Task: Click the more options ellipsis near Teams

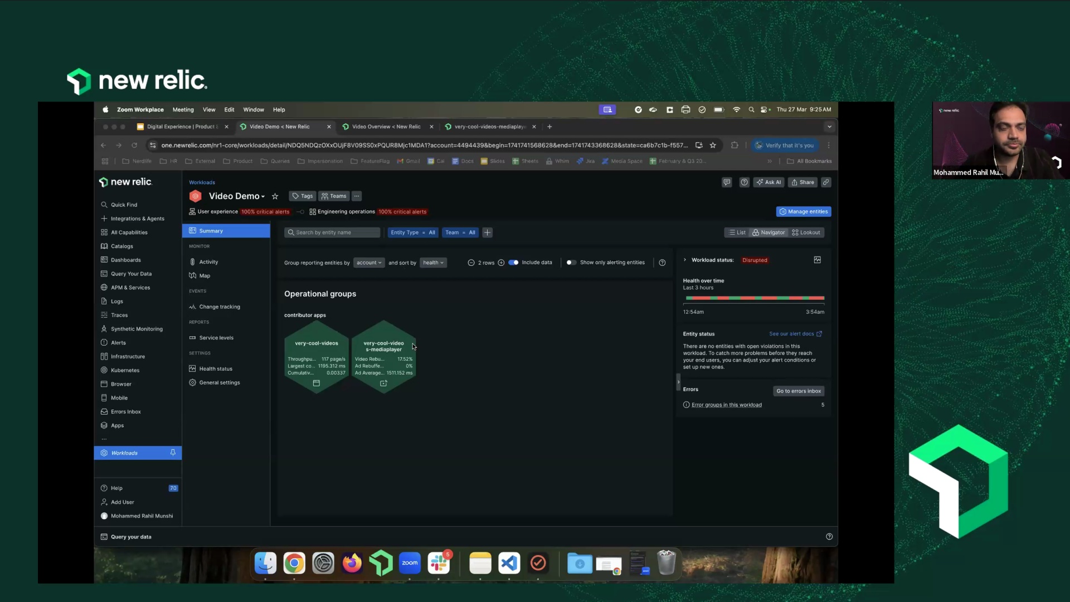Action: click(357, 196)
